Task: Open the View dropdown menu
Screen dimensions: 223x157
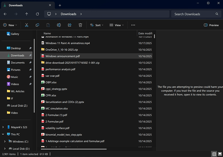Action: pyautogui.click(x=117, y=25)
